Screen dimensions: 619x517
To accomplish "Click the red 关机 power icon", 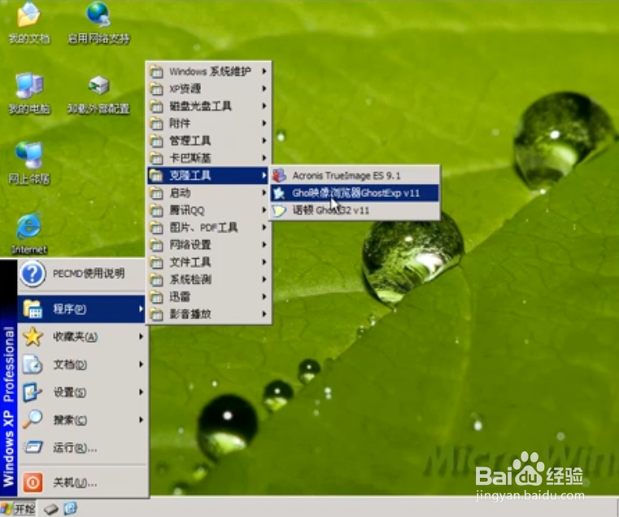I will tap(33, 483).
